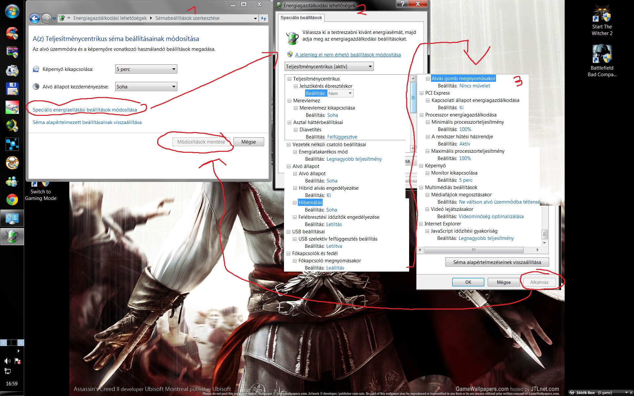Open Battlefield Bad Company desktop shortcut
This screenshot has width=634, height=396.
tap(602, 61)
